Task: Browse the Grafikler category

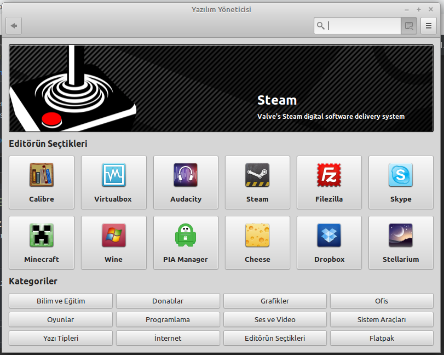Action: [x=275, y=301]
